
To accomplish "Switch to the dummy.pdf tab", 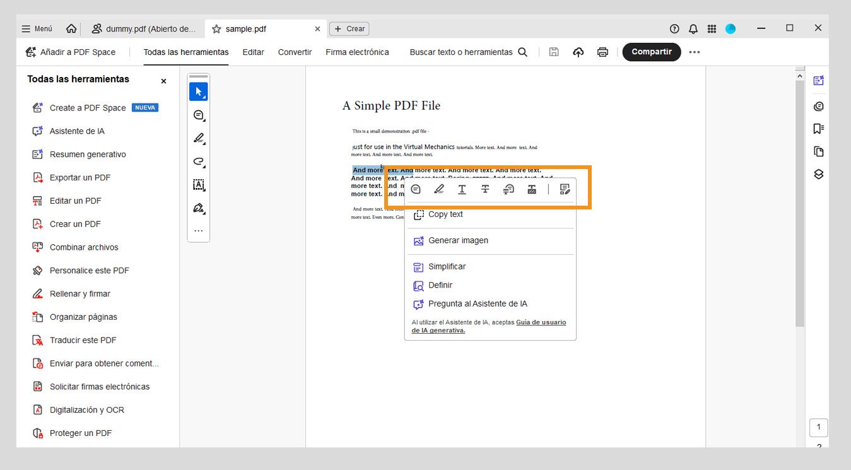I will pyautogui.click(x=144, y=28).
